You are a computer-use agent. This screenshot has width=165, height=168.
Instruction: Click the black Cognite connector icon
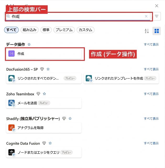tap(12, 152)
